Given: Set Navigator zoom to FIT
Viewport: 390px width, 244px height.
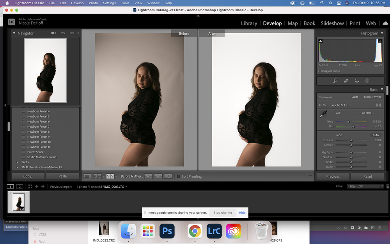Looking at the screenshot, I should pyautogui.click(x=53, y=33).
